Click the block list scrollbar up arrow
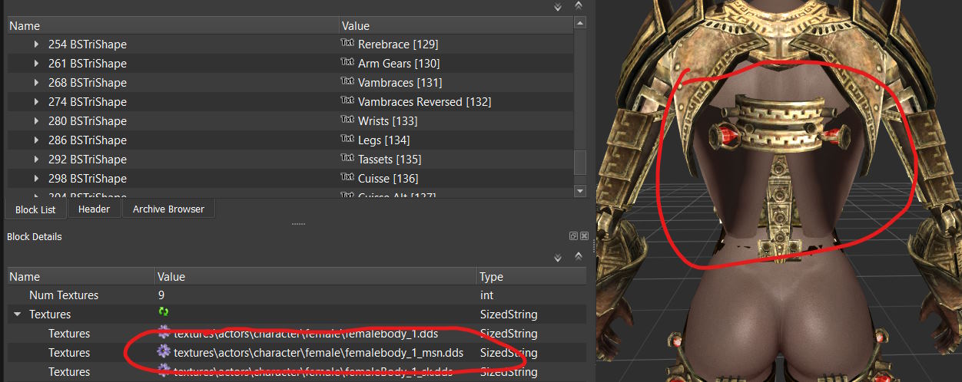The width and height of the screenshot is (962, 382). tap(580, 25)
